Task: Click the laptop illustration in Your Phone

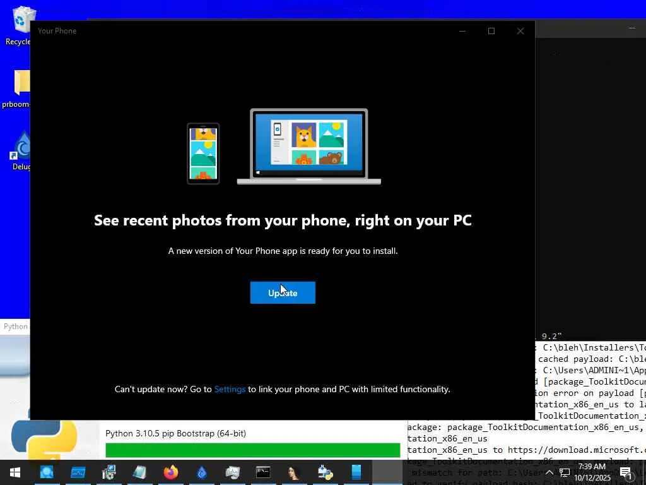Action: (x=309, y=147)
